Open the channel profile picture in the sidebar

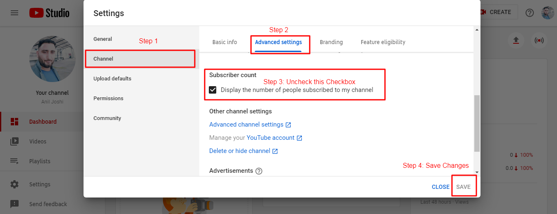coord(52,59)
